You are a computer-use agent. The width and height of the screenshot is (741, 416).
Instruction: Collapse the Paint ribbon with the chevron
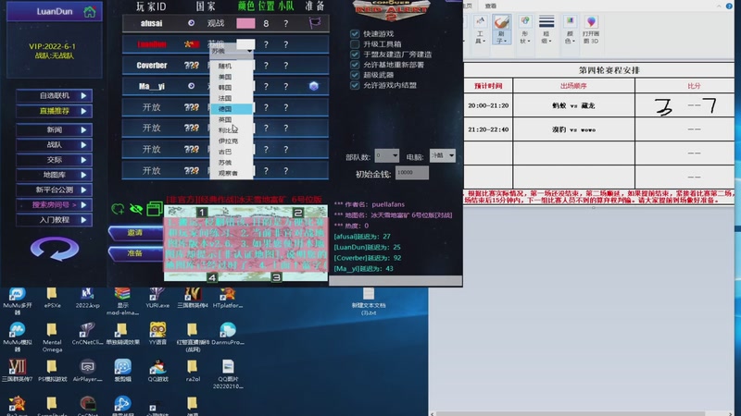(719, 6)
